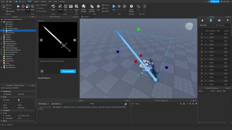232x130 pixels.
Task: Expand the Model tree node
Action: pos(4,31)
